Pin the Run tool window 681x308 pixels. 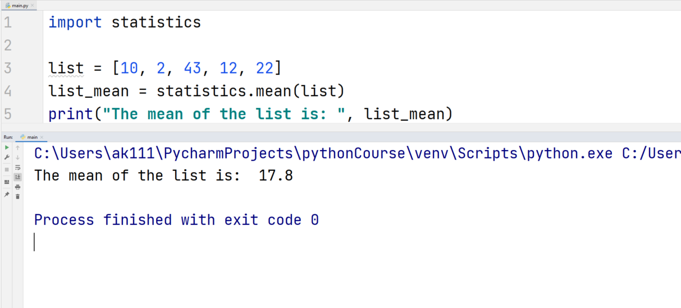click(x=6, y=194)
